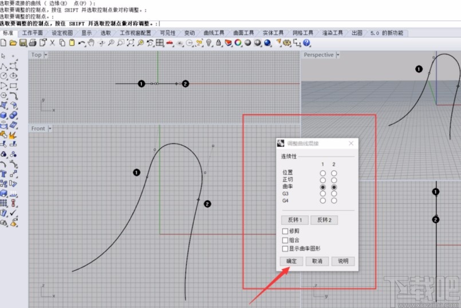Select the Rectangle tool in the sidebar
The width and height of the screenshot is (461, 308).
pos(13,85)
